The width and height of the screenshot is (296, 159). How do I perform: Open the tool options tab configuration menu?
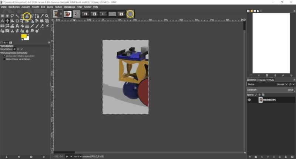tap(49, 43)
